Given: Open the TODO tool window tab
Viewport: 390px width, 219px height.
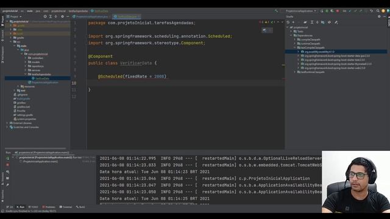Looking at the screenshot, I should (33, 207).
